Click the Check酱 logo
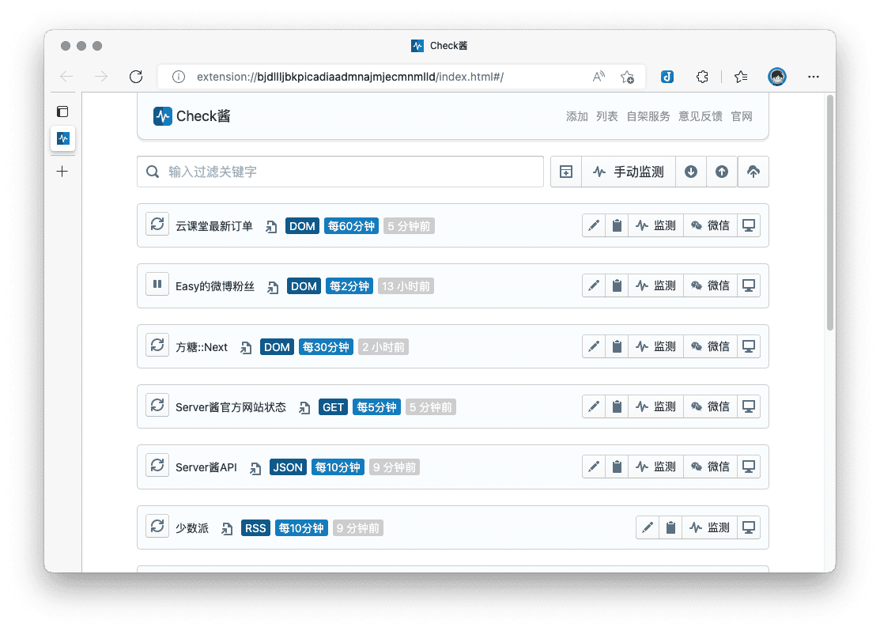The image size is (880, 631). (191, 116)
